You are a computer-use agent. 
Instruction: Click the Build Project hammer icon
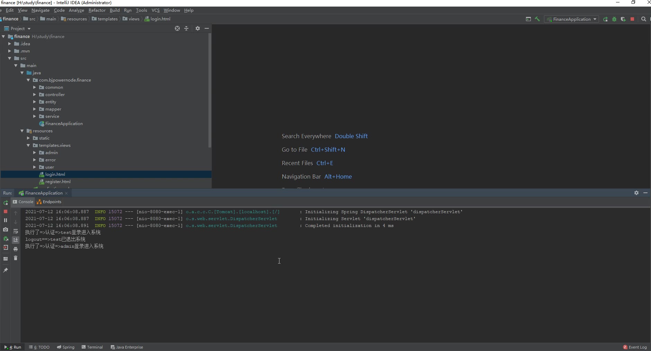tap(537, 19)
